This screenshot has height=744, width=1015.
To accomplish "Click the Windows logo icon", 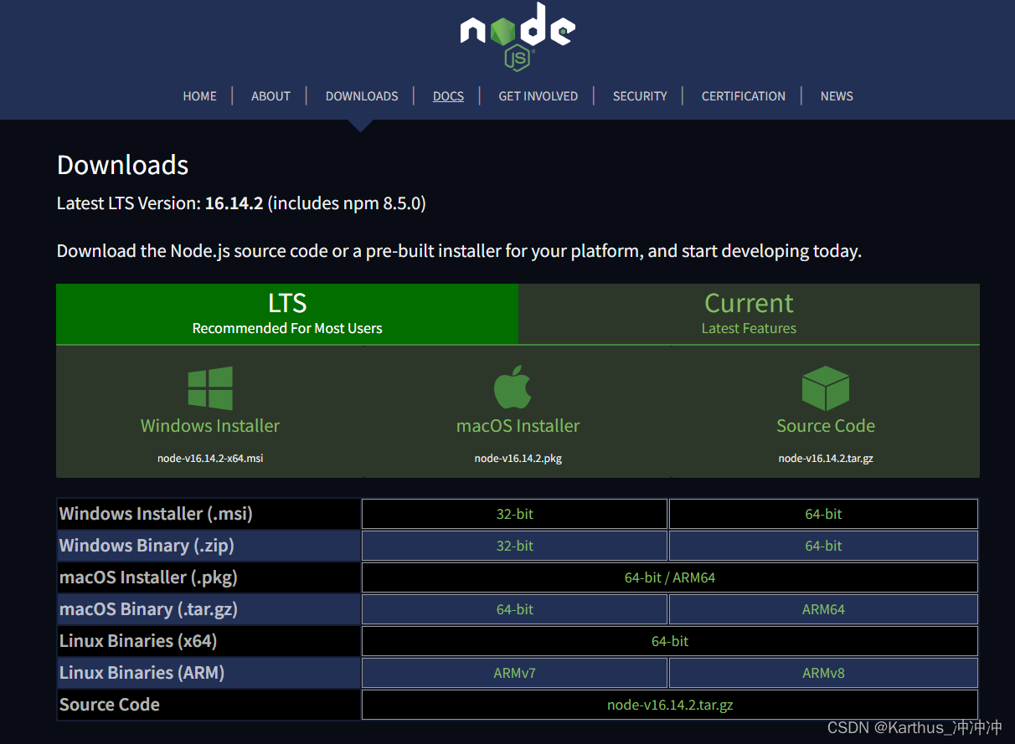I will coord(210,388).
